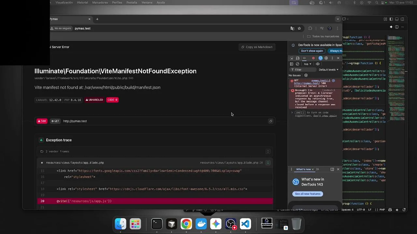Click Copy as Markdown button

pyautogui.click(x=257, y=47)
